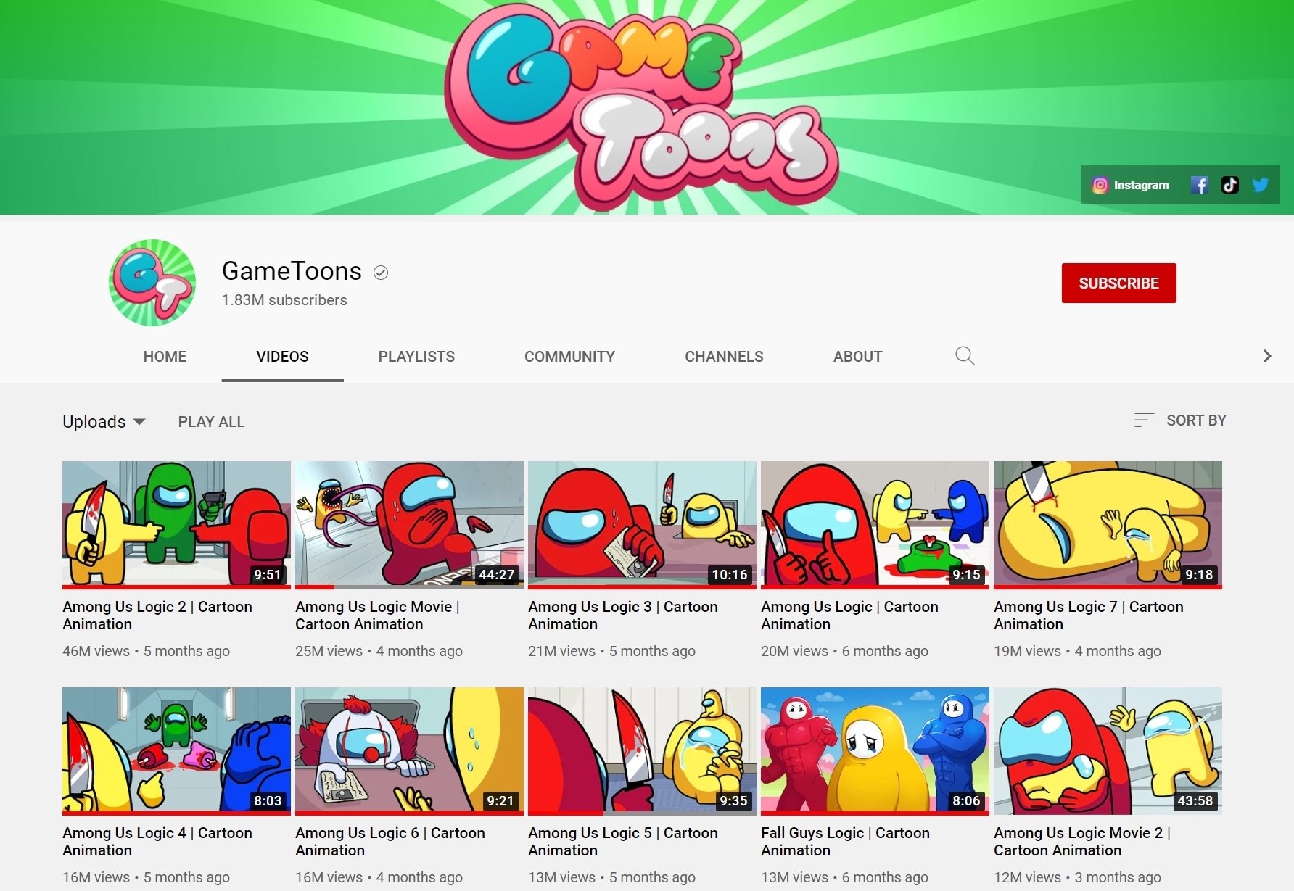Expand the Uploads dropdown
The height and width of the screenshot is (891, 1294).
[x=104, y=421]
